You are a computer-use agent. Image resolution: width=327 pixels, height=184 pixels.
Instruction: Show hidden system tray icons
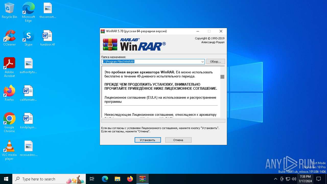(275, 179)
